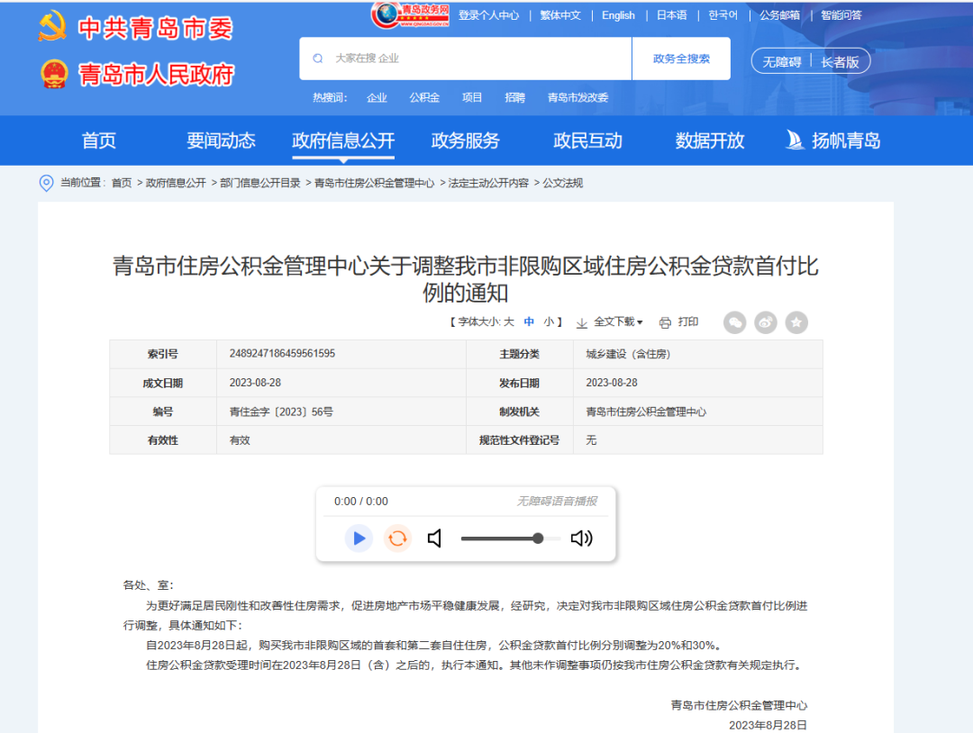Set font size to 小 (small)
Viewport: 973px width, 733px height.
pyautogui.click(x=549, y=322)
